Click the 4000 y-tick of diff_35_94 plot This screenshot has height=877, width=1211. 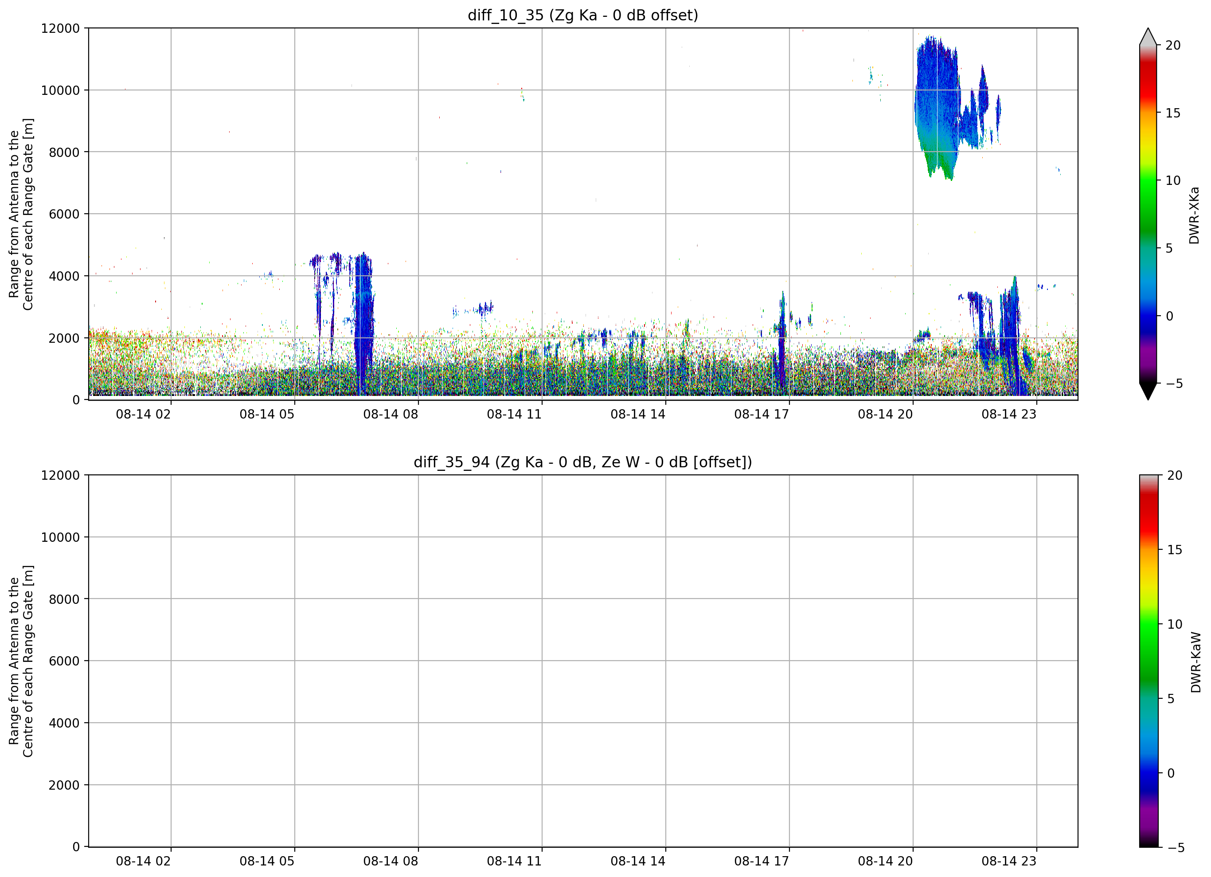pos(64,723)
